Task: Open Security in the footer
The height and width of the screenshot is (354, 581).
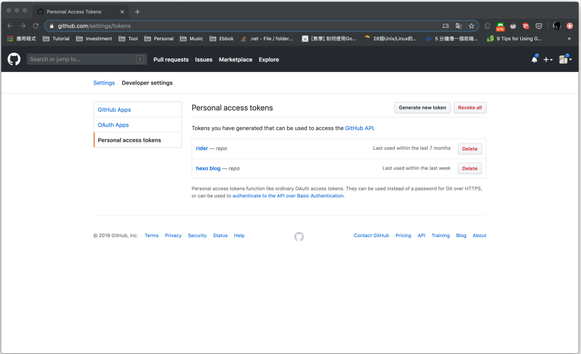Action: tap(197, 235)
